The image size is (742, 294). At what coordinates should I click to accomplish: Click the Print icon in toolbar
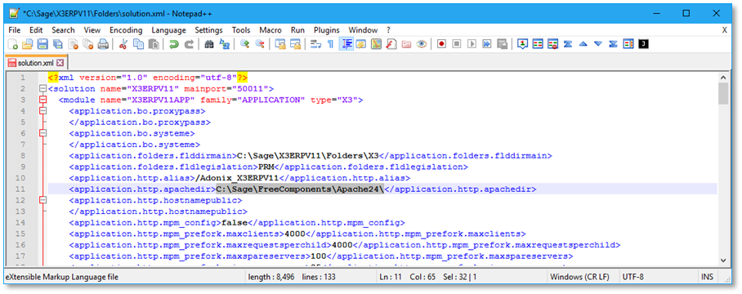(103, 44)
